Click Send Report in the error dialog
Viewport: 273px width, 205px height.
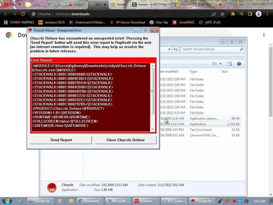point(61,140)
